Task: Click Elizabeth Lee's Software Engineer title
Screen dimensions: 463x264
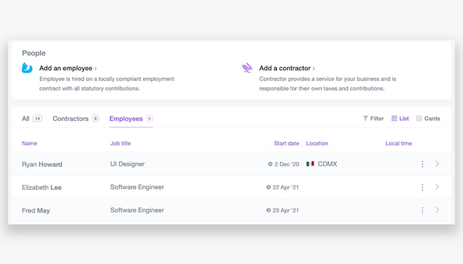Action: 137,187
